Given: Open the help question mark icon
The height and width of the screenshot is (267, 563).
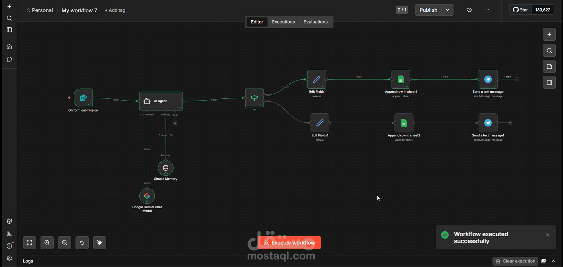Looking at the screenshot, I should tap(9, 246).
